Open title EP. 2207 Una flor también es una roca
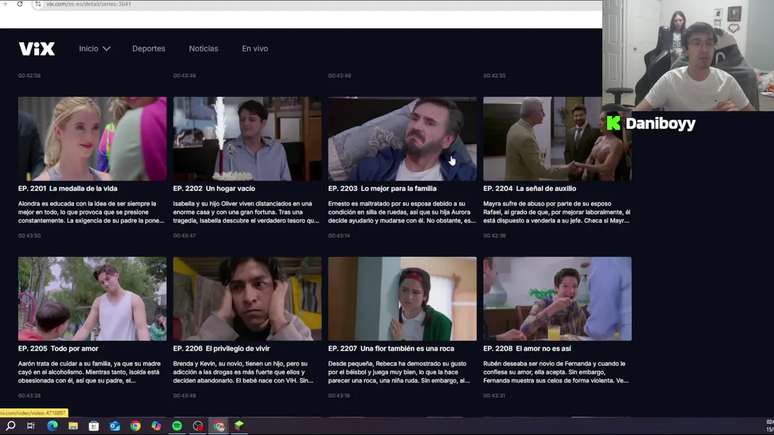 (391, 349)
